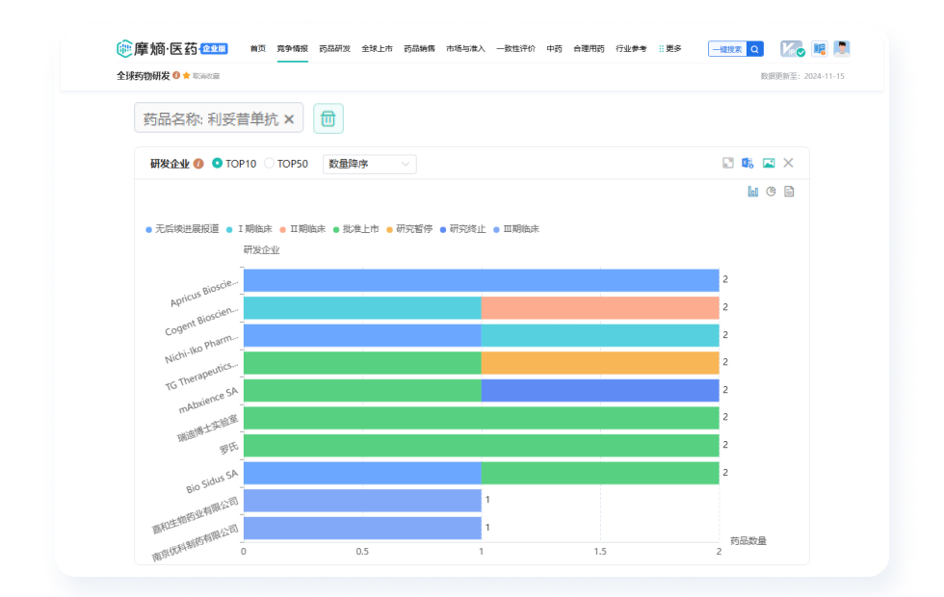944x597 pixels.
Task: Click axis label Nichi-Iko Pharm...
Action: point(201,349)
